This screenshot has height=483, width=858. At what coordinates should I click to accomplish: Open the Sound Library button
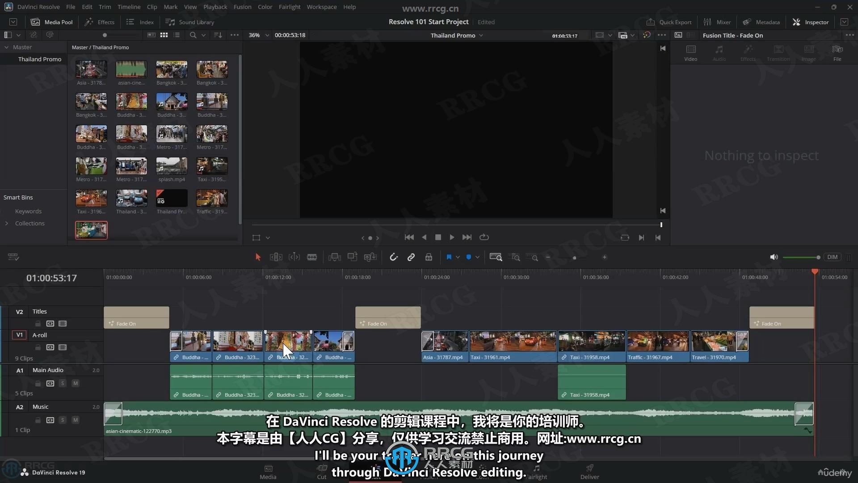coord(189,22)
